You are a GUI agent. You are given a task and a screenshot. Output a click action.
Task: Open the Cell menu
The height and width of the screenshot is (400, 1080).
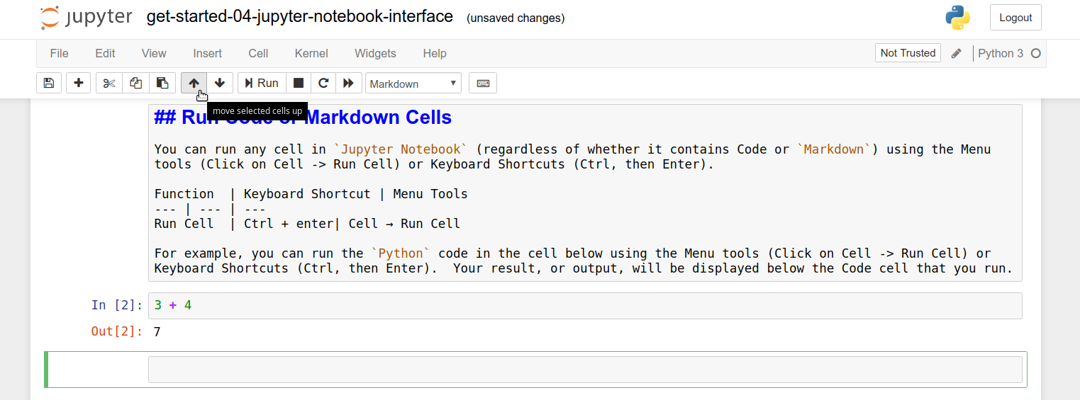pos(258,53)
